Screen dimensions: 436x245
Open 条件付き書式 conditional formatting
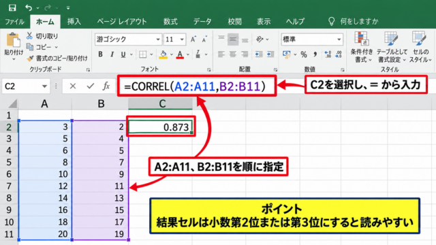pos(361,47)
